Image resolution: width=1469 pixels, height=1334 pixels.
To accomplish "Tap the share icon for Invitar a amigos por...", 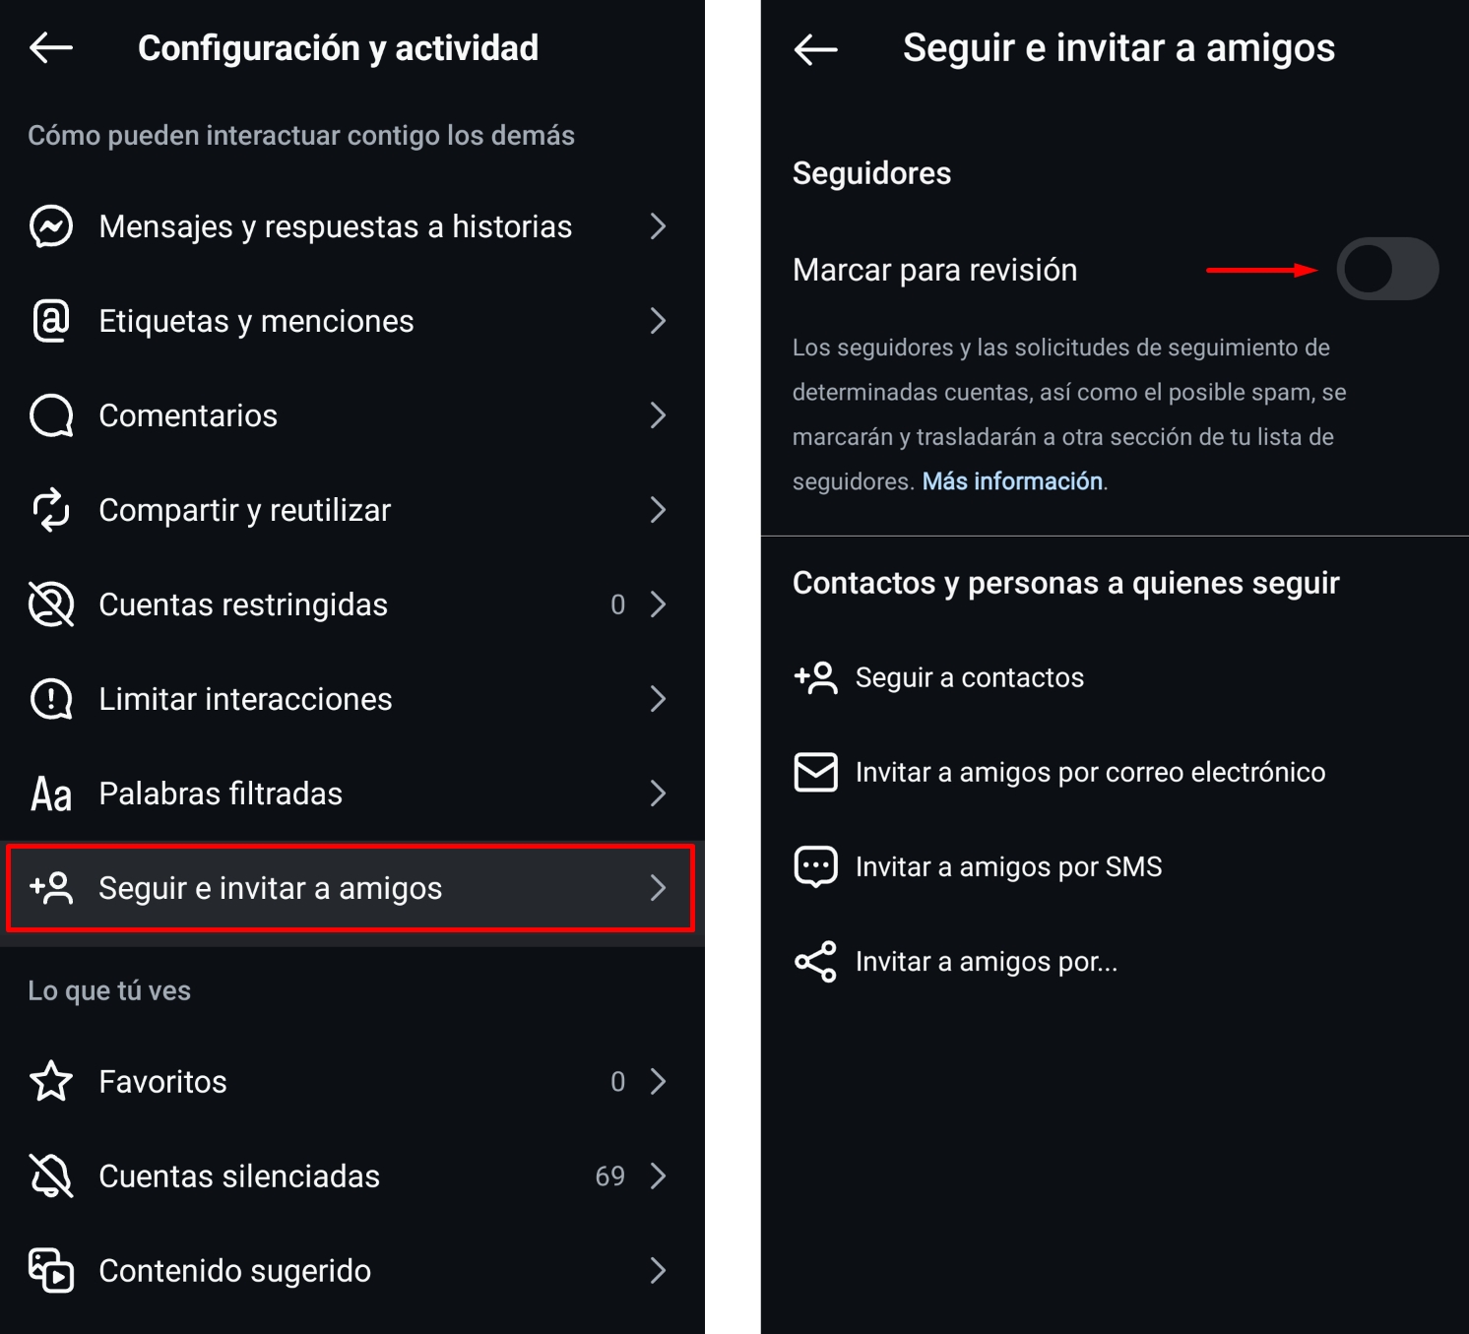I will click(x=815, y=961).
